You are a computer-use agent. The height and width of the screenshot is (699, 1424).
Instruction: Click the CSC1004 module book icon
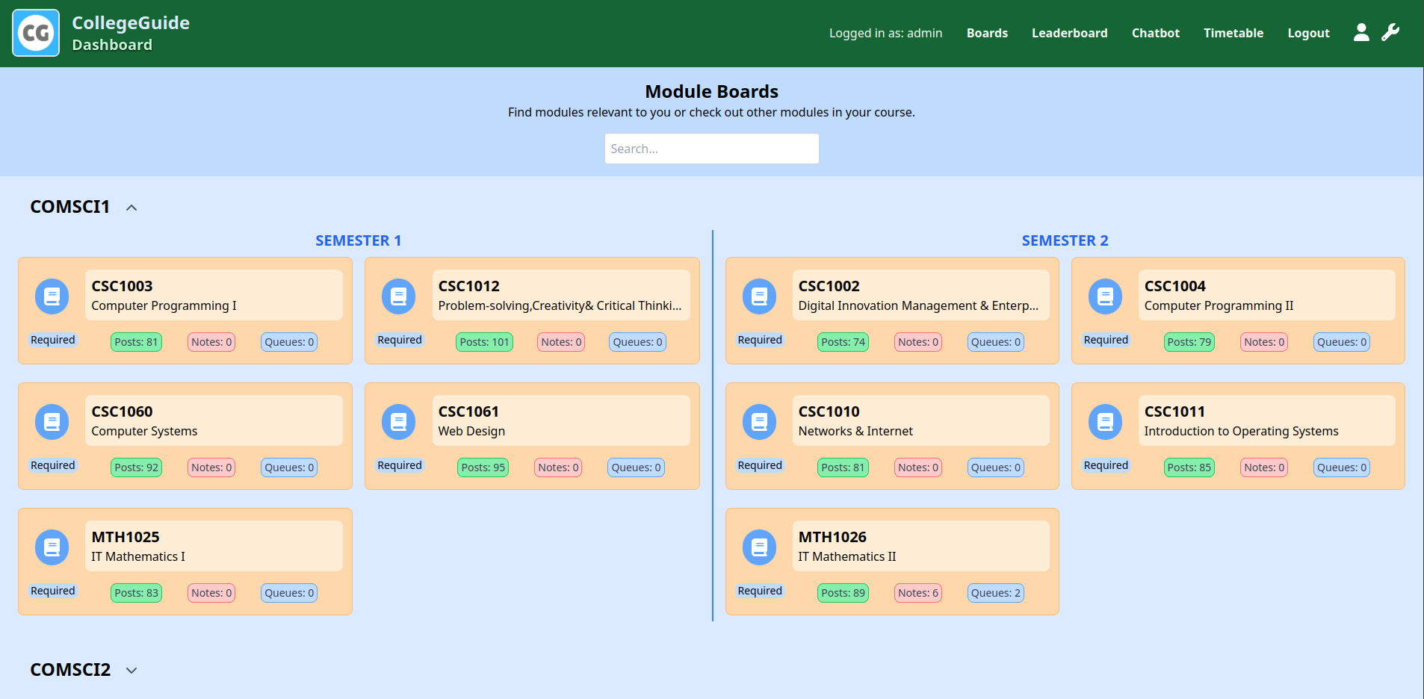point(1105,296)
